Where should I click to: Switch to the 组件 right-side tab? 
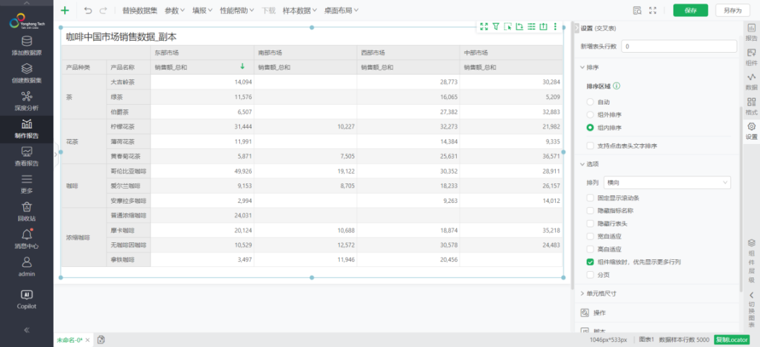tap(752, 57)
